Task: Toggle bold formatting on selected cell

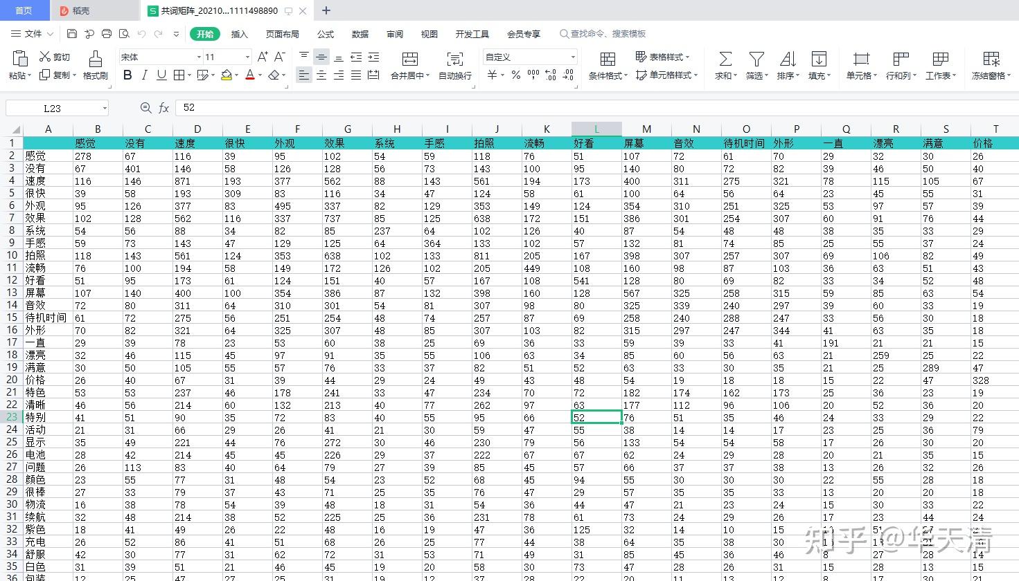Action: coord(127,75)
